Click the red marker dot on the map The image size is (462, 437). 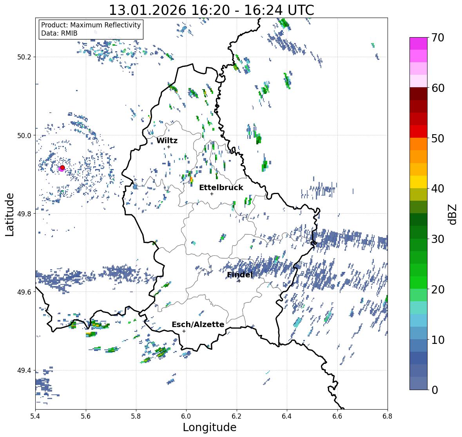(x=62, y=167)
